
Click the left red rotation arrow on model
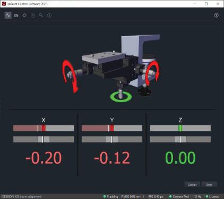[x=70, y=76]
